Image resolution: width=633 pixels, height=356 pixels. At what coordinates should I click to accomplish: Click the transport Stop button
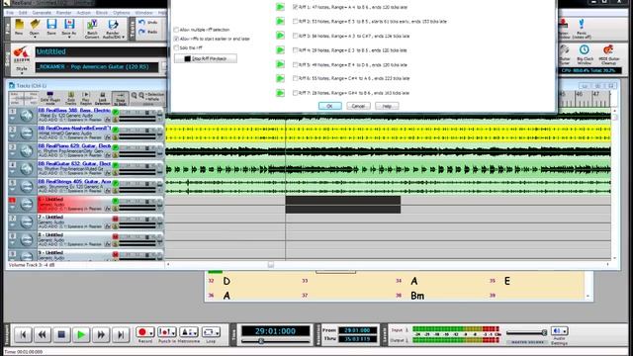coord(61,334)
